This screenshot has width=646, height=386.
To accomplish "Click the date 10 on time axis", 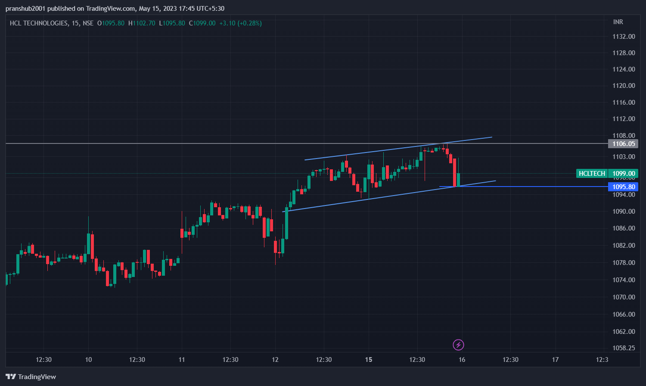I will pyautogui.click(x=88, y=360).
